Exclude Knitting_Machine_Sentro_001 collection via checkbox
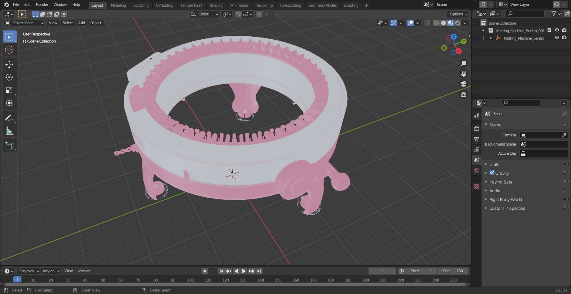This screenshot has width=571, height=294. point(549,30)
